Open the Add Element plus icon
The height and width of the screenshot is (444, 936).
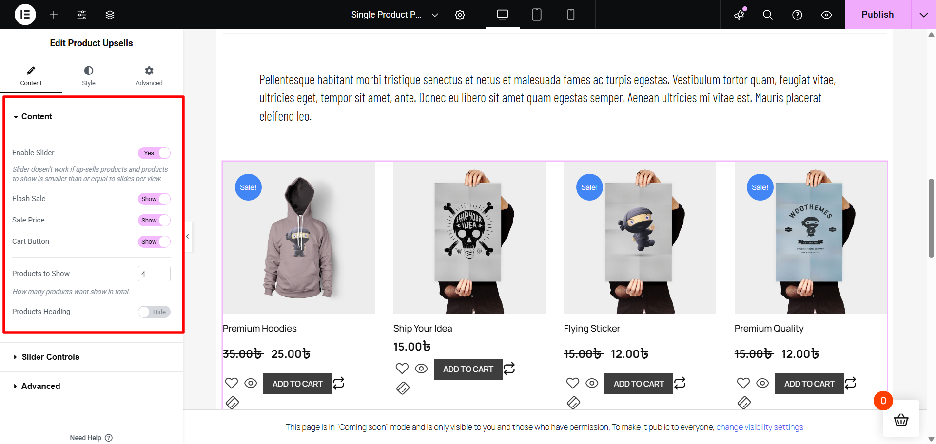tap(54, 15)
